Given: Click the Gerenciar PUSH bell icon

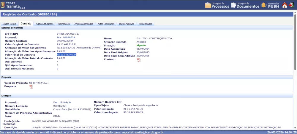Looking at the screenshot, I should point(263,5).
